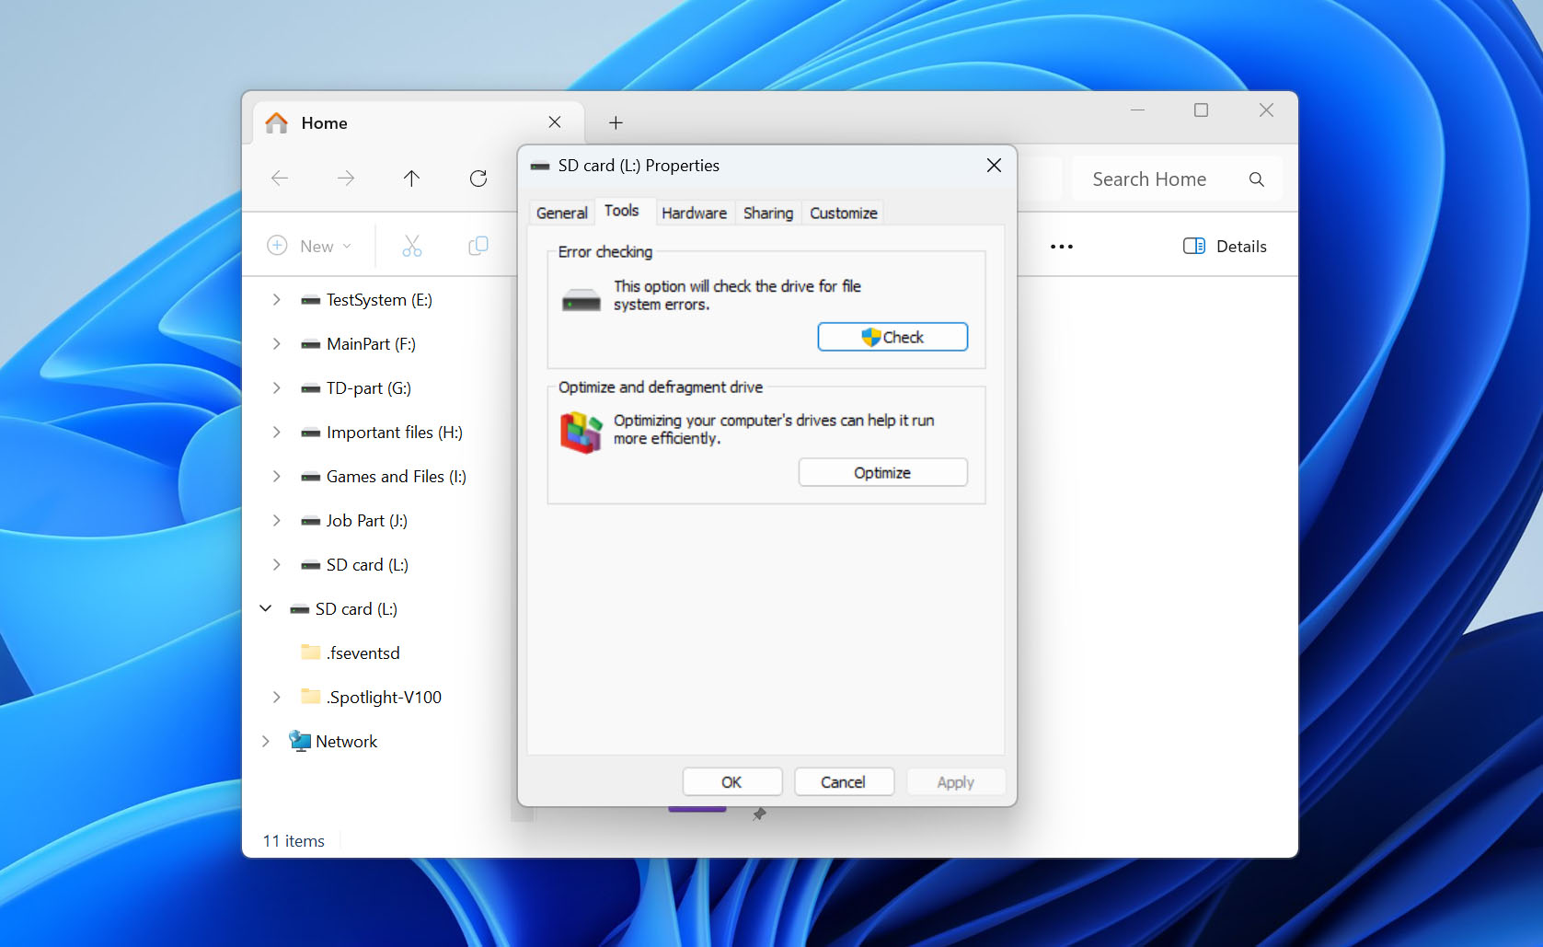Viewport: 1543px width, 947px height.
Task: Open the Customize tab
Action: tap(843, 213)
